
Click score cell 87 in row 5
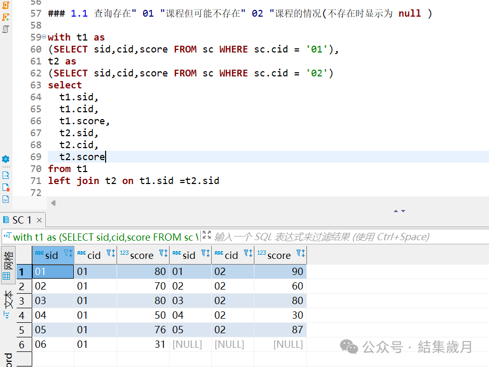tap(280, 330)
